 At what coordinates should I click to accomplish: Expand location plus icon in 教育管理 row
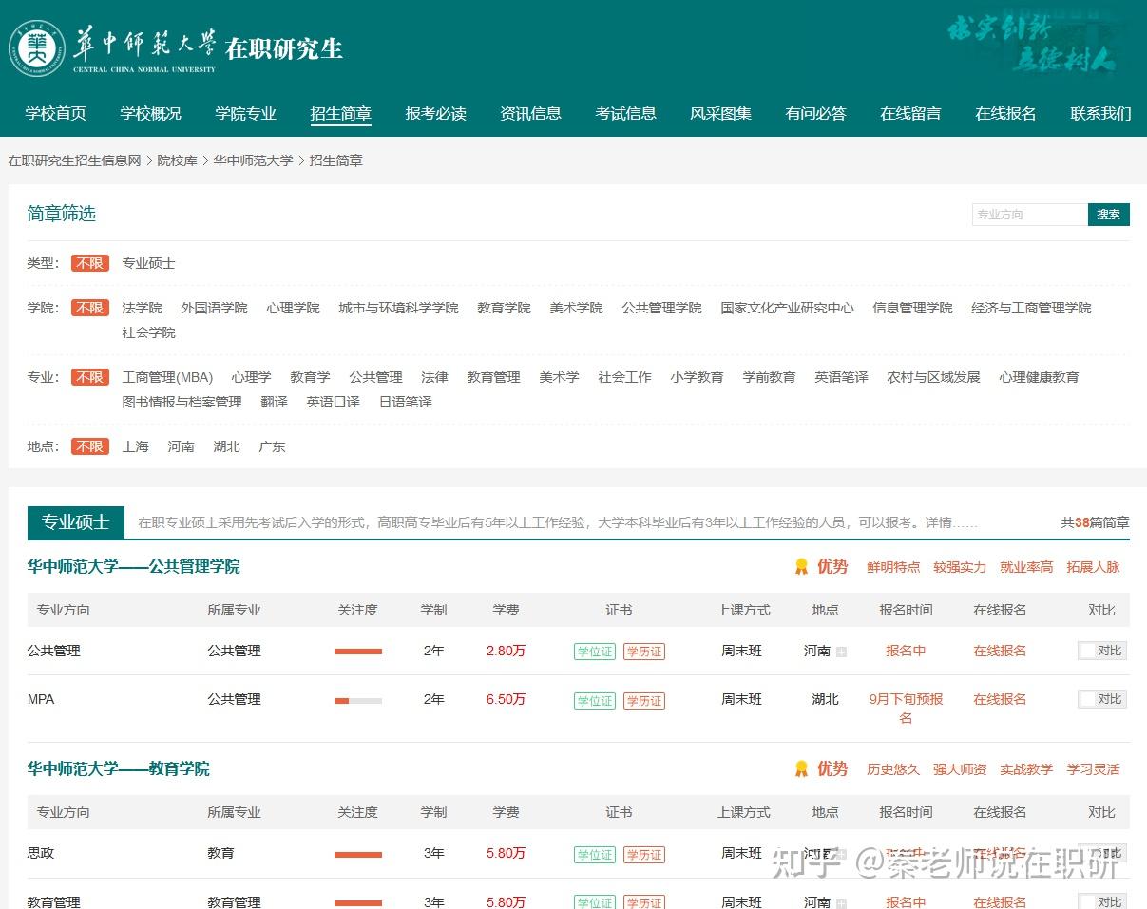841,903
